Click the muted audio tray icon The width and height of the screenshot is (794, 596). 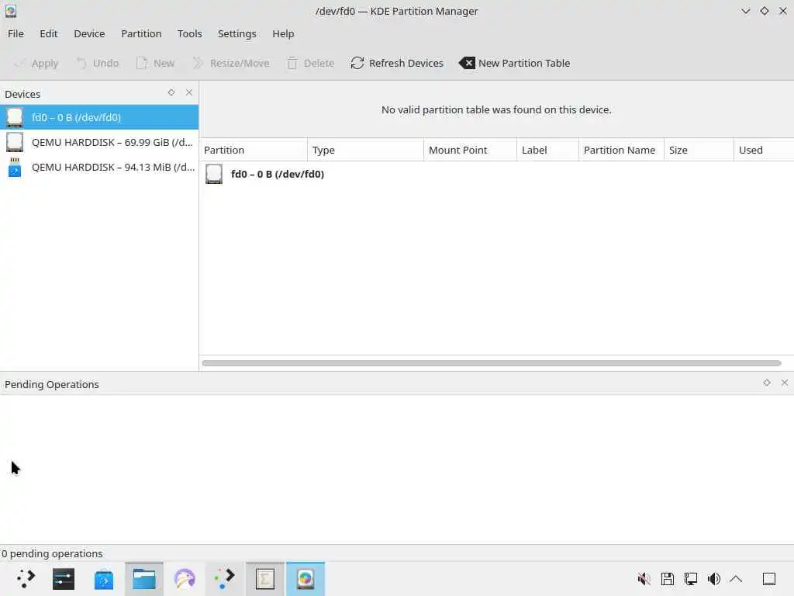point(644,579)
